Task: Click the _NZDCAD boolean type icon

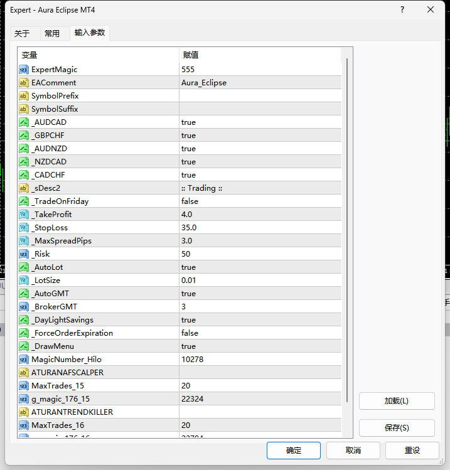Action: tap(24, 162)
